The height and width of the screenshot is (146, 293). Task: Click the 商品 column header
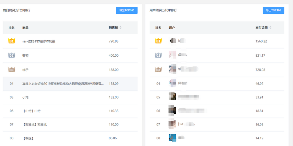tap(26, 28)
